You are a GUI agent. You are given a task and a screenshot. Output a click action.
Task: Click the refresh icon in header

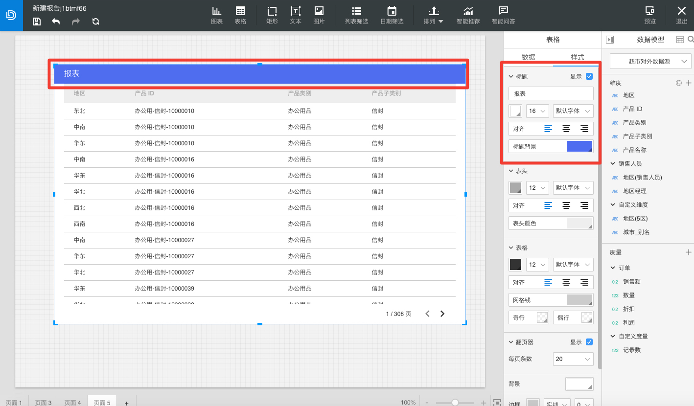pyautogui.click(x=95, y=22)
